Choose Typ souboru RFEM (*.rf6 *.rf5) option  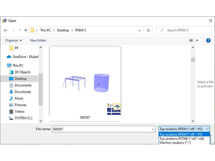point(184,134)
